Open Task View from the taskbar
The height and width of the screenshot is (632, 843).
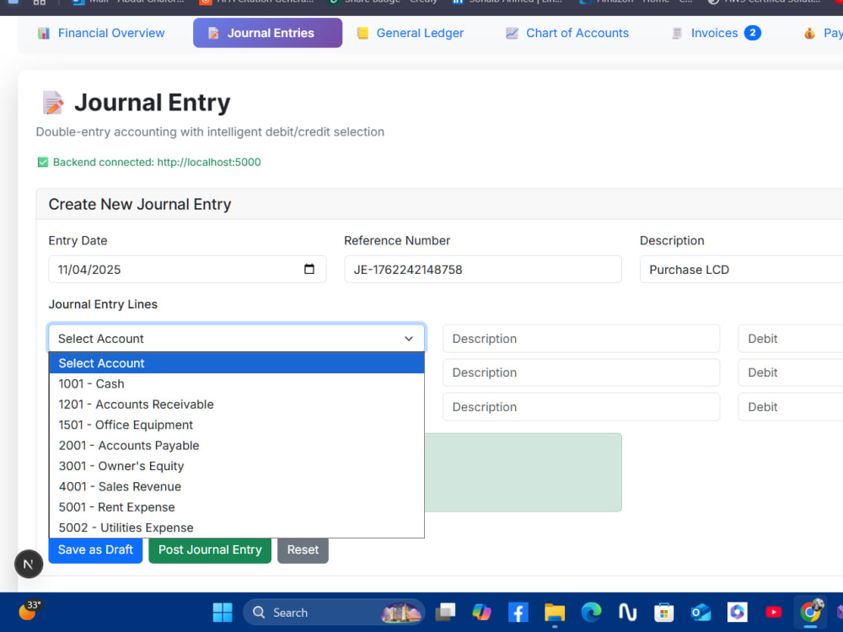[445, 612]
